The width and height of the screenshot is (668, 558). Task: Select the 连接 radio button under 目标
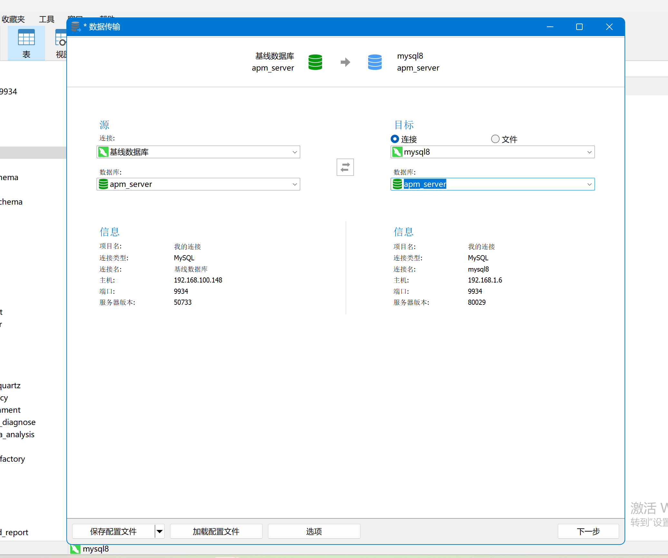click(395, 139)
